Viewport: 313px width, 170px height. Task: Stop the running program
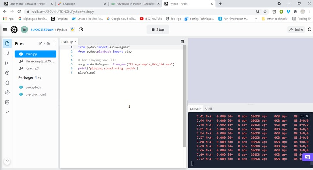tap(158, 29)
